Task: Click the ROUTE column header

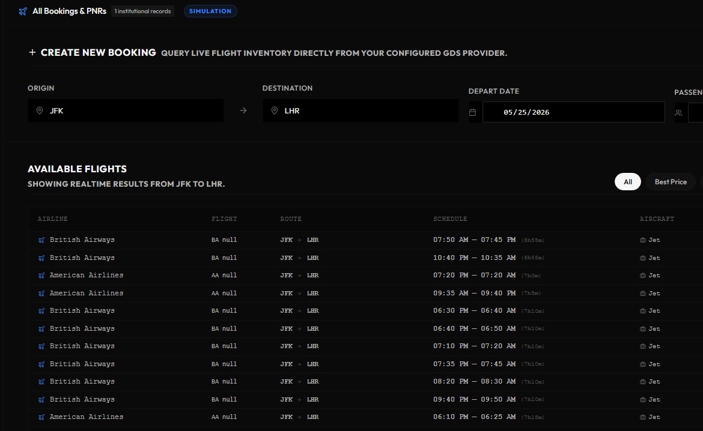Action: tap(291, 219)
